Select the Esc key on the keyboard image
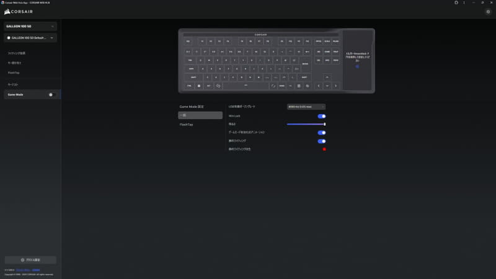This screenshot has width=496, height=279. click(x=188, y=42)
